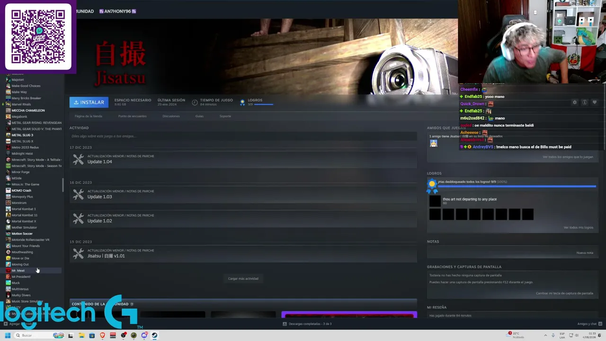Image resolution: width=606 pixels, height=341 pixels.
Task: Open the AN7HONY96 profile menu
Action: [117, 11]
